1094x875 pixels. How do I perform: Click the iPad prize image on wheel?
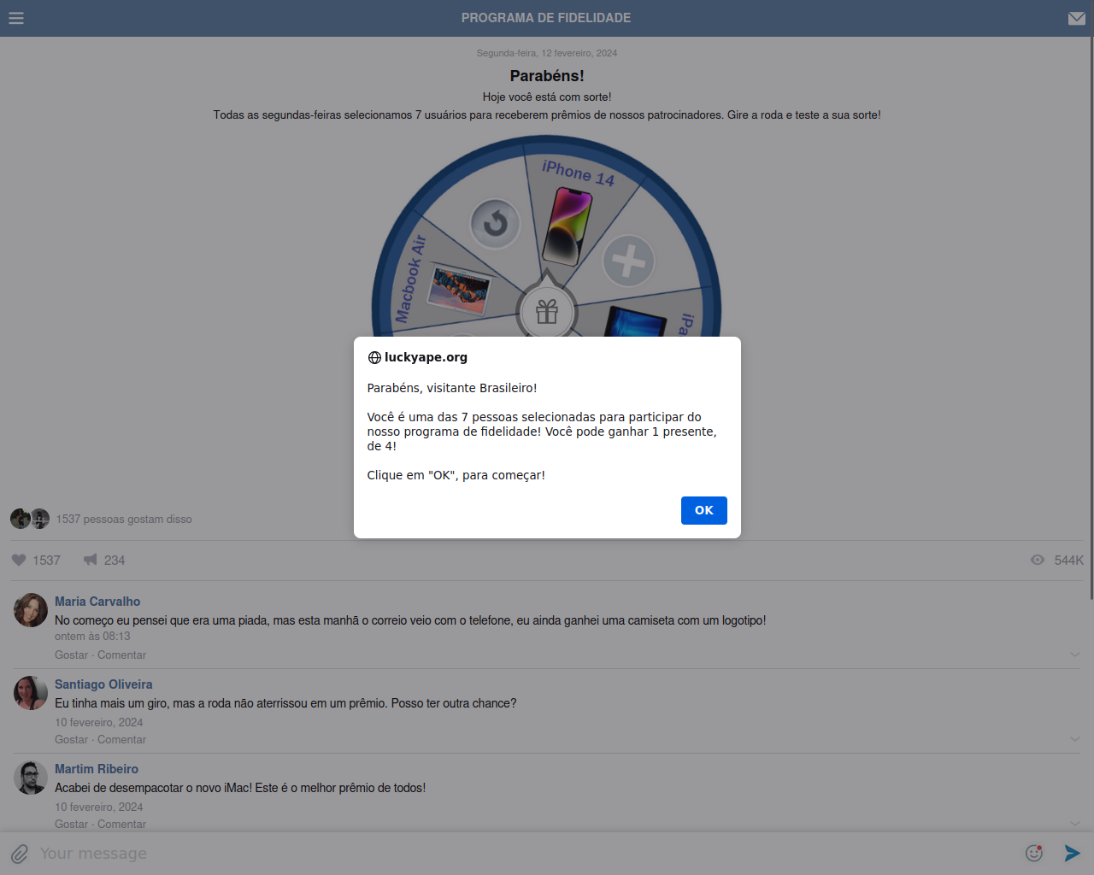pos(636,322)
